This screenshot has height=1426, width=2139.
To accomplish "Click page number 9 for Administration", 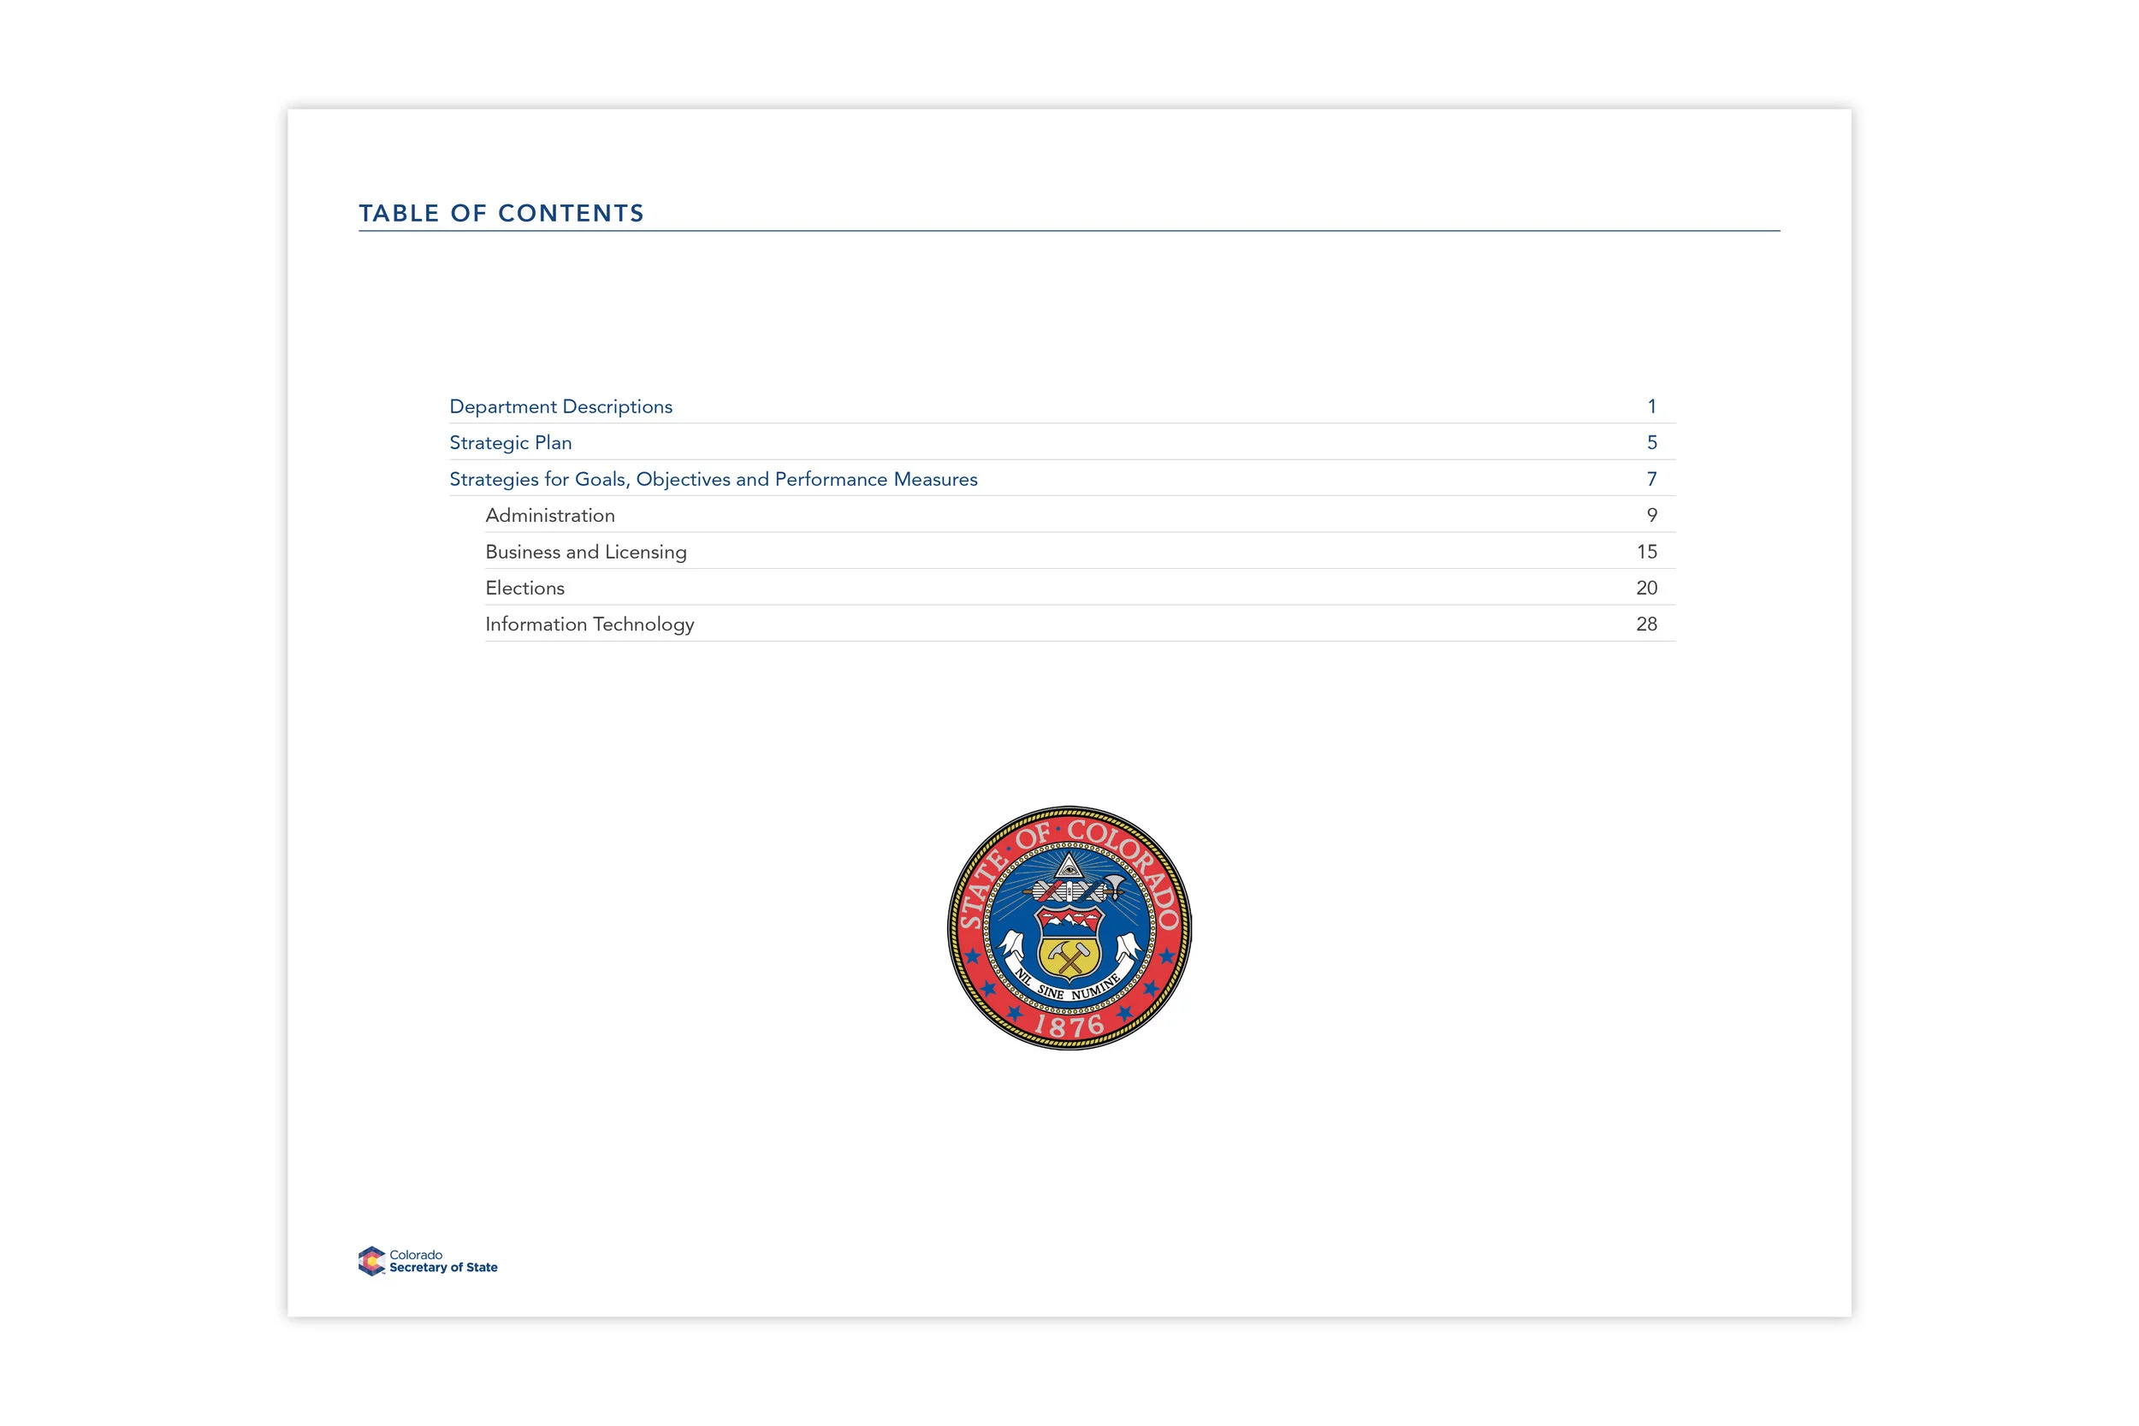I will tap(1651, 516).
